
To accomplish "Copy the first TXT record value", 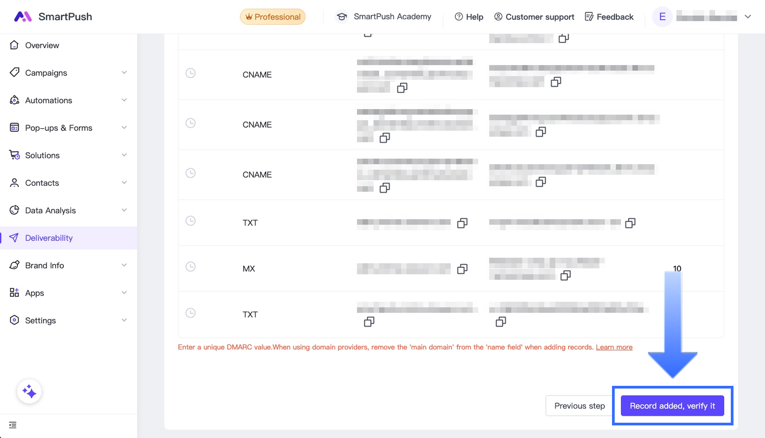I will pos(630,223).
